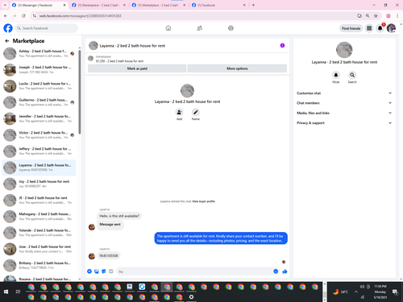Open the Chrome tab search dropdown
Viewport: 403px width, 302px height.
point(5,5)
